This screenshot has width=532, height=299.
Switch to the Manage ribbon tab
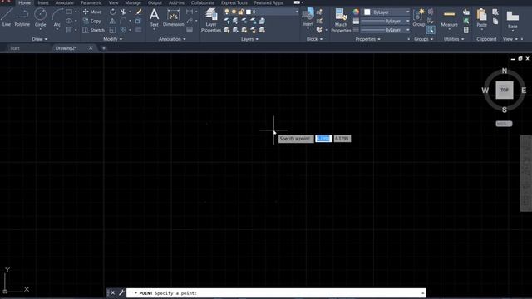click(x=133, y=2)
